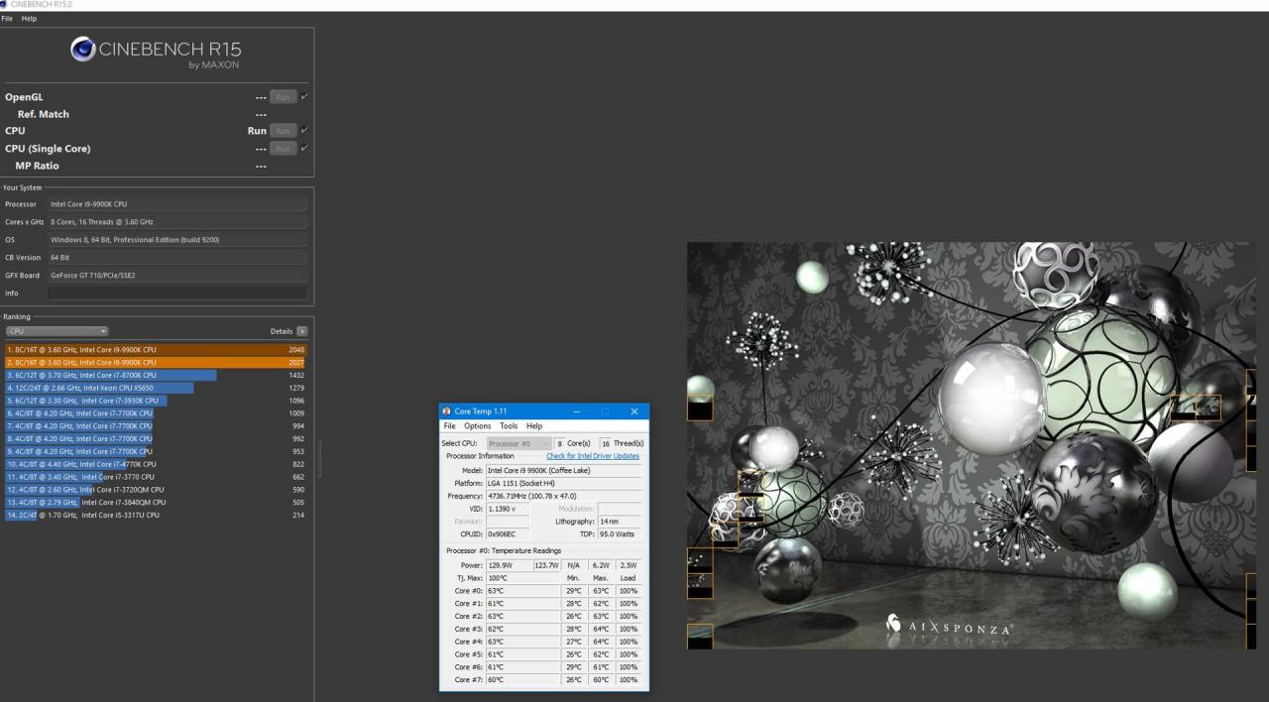The width and height of the screenshot is (1269, 702).
Task: Open Core Temp Tools menu
Action: click(508, 426)
